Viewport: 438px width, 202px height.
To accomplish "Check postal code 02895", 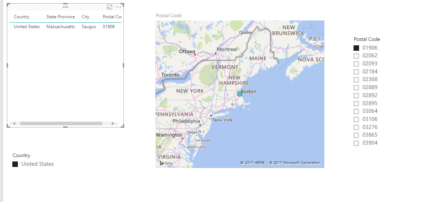I will (x=356, y=103).
